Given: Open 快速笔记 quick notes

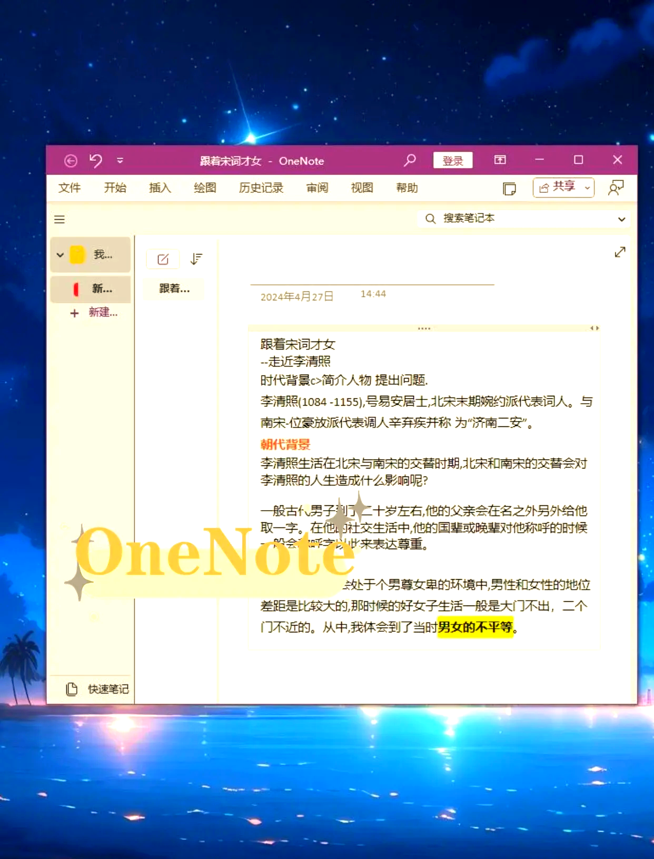Looking at the screenshot, I should point(97,689).
